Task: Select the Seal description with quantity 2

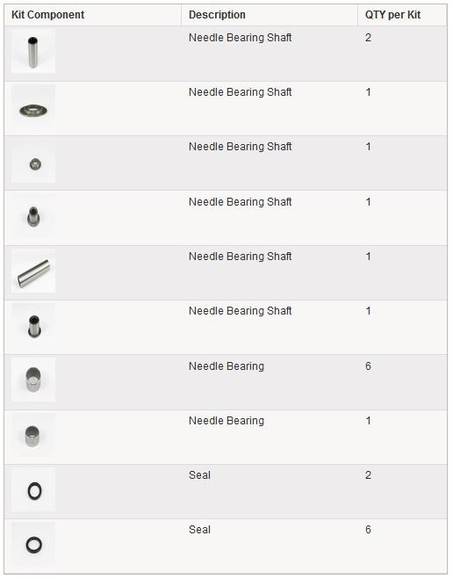Action: pos(199,474)
